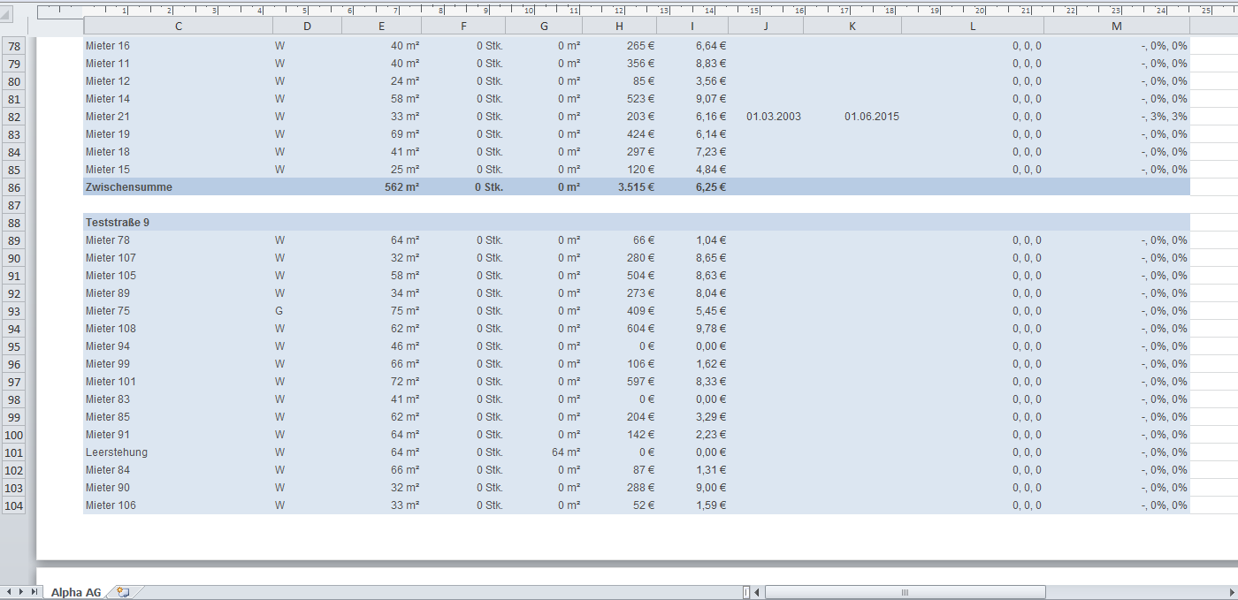1238x600 pixels.
Task: Click the '597 €' rent cell
Action: tap(619, 381)
